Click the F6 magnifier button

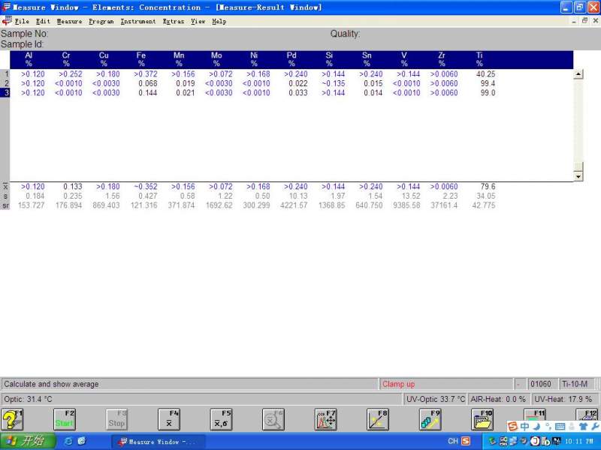pyautogui.click(x=273, y=420)
